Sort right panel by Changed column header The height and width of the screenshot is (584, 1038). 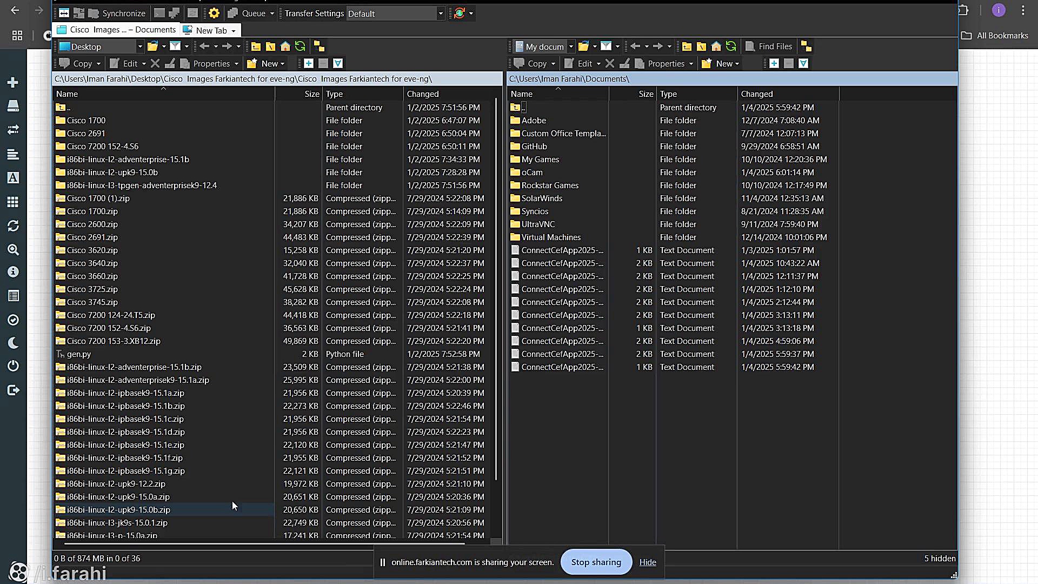788,94
